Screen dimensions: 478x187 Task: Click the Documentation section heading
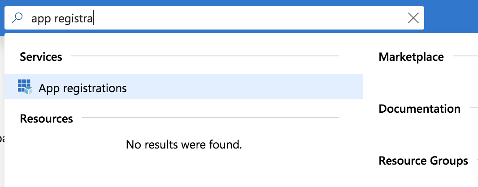(419, 109)
